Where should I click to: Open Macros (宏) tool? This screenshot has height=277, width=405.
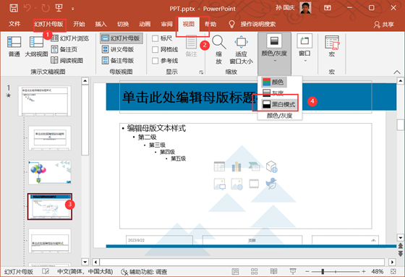point(332,46)
